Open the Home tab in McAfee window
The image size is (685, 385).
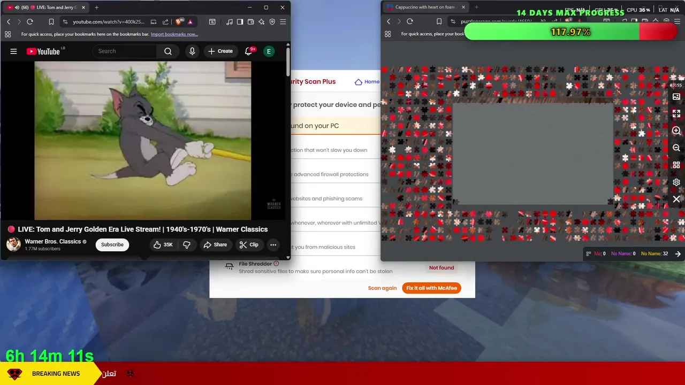pyautogui.click(x=367, y=82)
